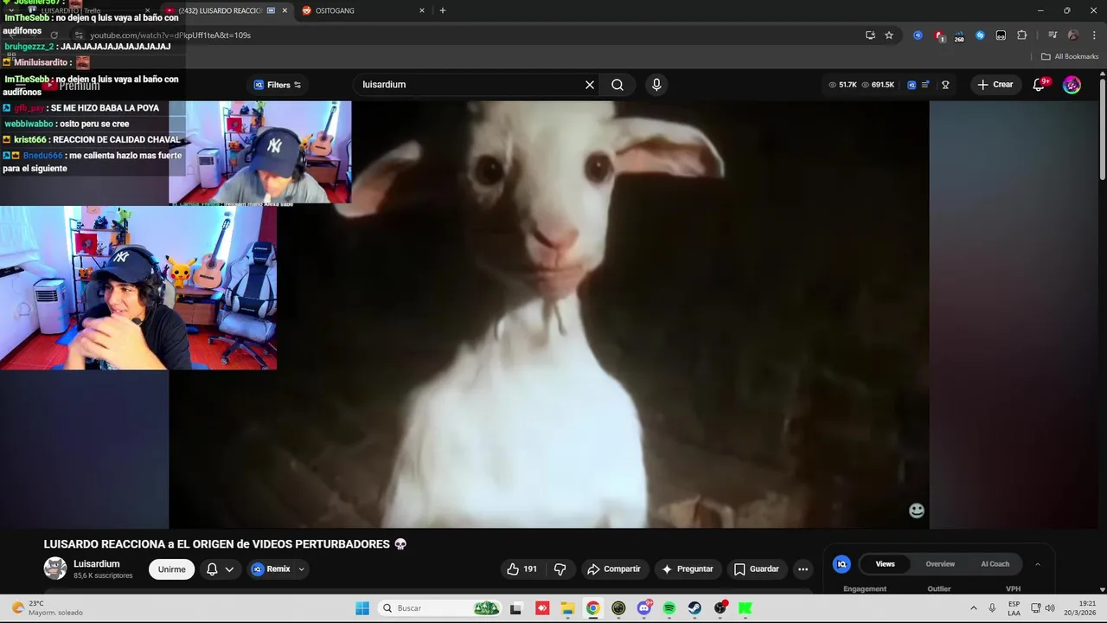Open Spotify from the taskbar
Viewport: 1107px width, 623px height.
[x=669, y=608]
